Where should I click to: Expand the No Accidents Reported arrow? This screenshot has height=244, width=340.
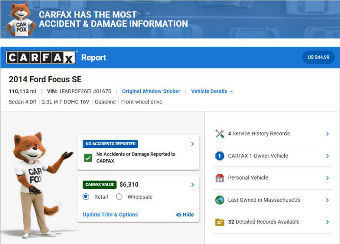193,144
